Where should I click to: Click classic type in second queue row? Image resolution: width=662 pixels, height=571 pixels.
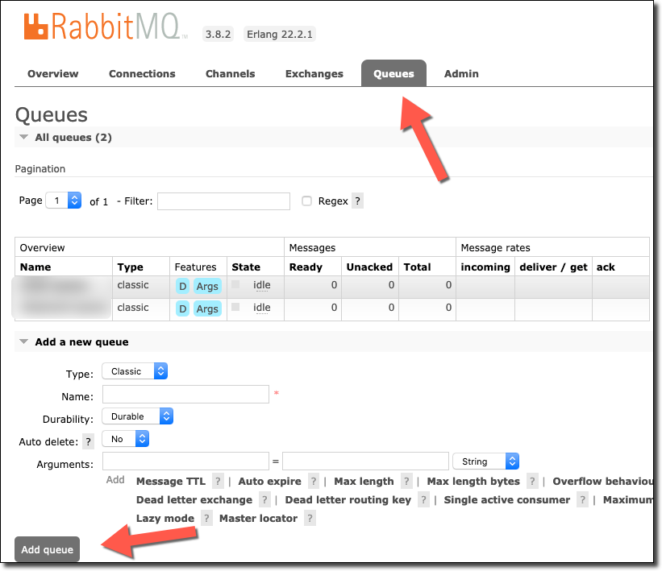(133, 308)
